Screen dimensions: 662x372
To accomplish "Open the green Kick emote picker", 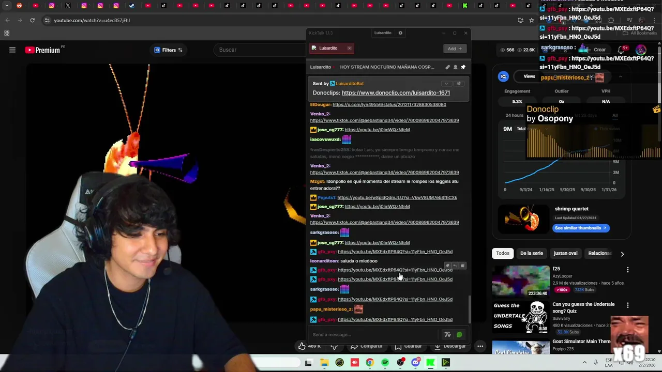I will pos(459,335).
